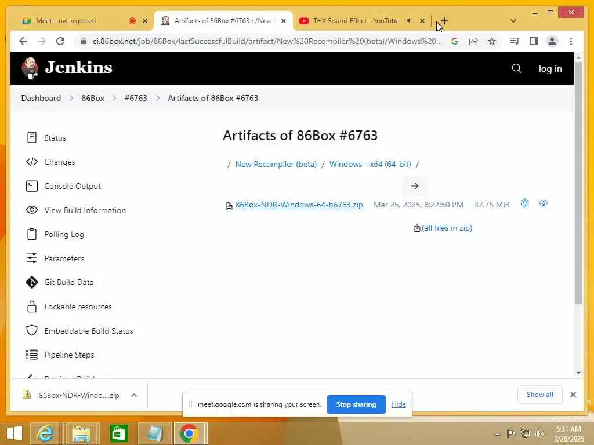Open Polling Log in sidebar

click(64, 234)
